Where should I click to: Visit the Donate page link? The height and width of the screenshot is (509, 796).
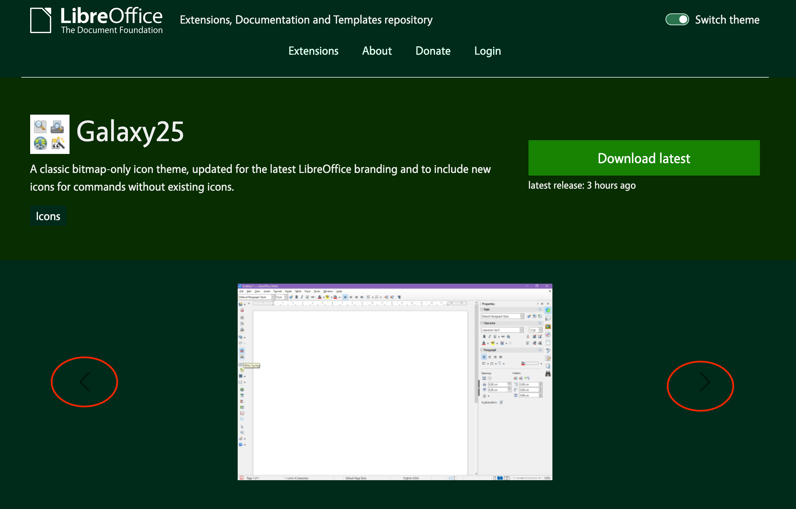click(433, 51)
